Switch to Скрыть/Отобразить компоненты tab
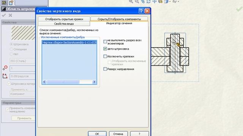This screenshot has width=243, height=136. coord(119,19)
